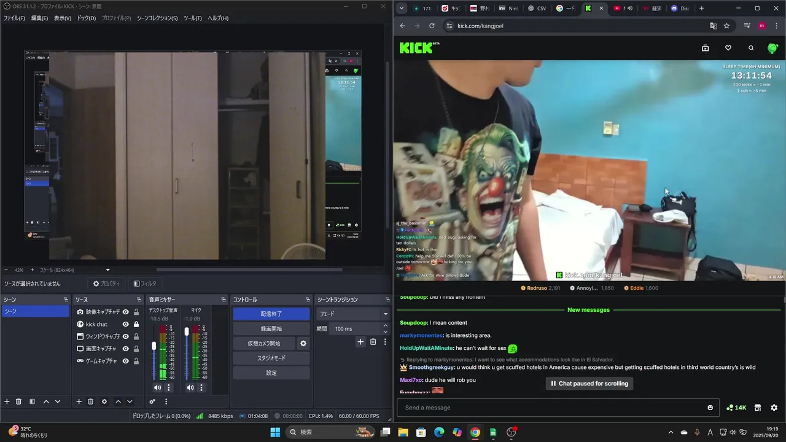Image resolution: width=786 pixels, height=442 pixels.
Task: Open scene filters icon in Scenes dock
Action: tap(32, 401)
